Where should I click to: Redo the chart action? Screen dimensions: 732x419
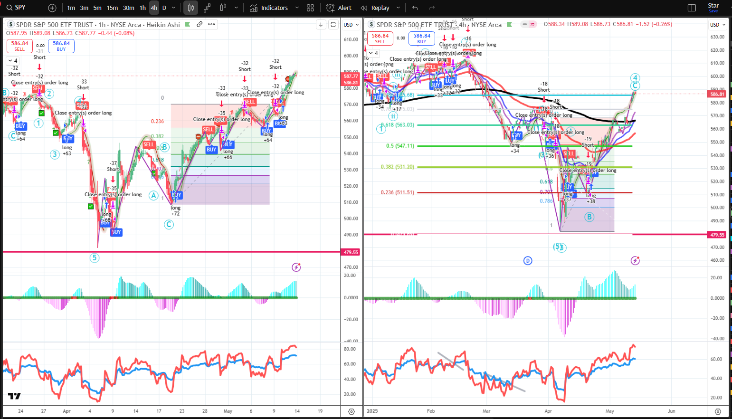click(x=432, y=8)
